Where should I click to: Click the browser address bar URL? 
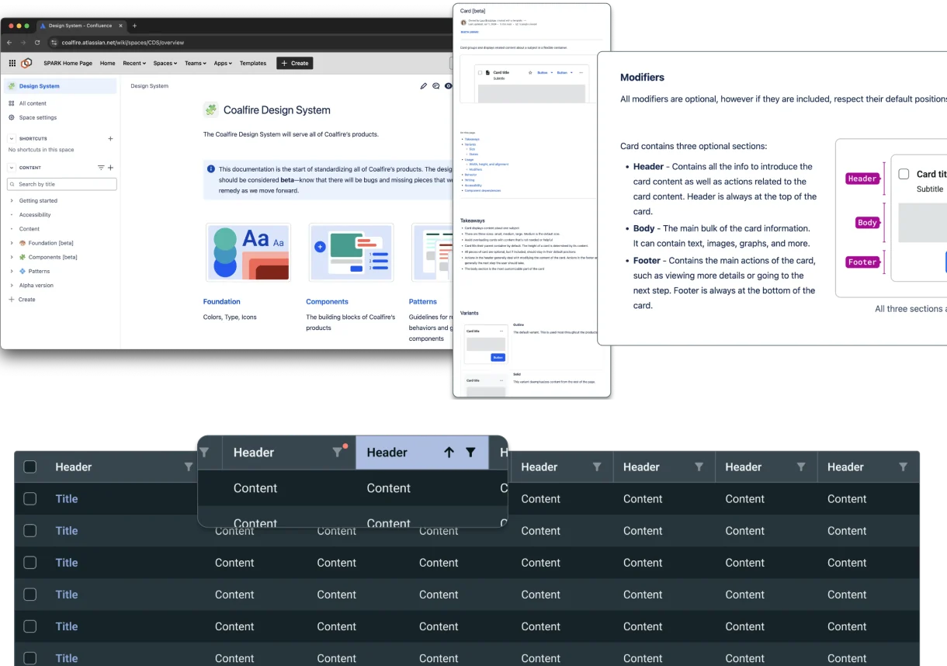123,43
